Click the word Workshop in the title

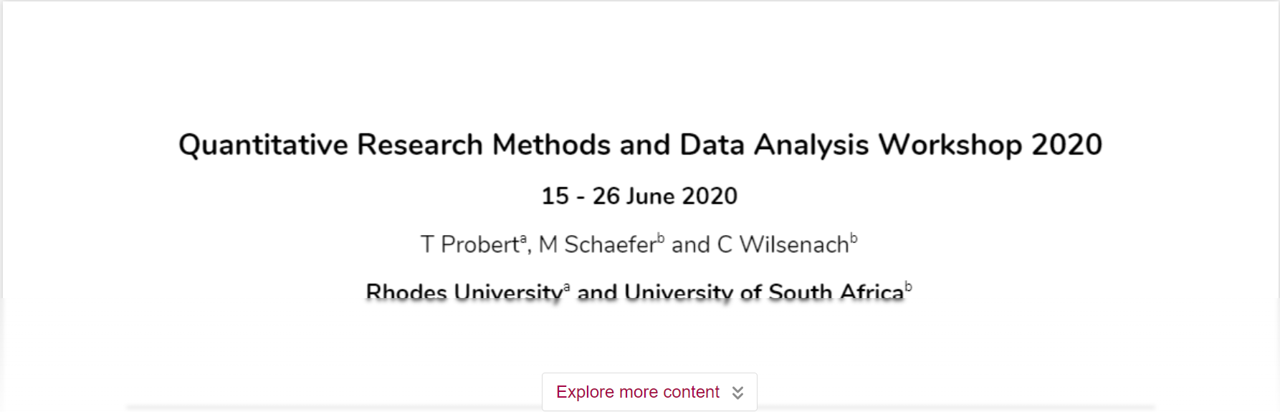[x=950, y=145]
